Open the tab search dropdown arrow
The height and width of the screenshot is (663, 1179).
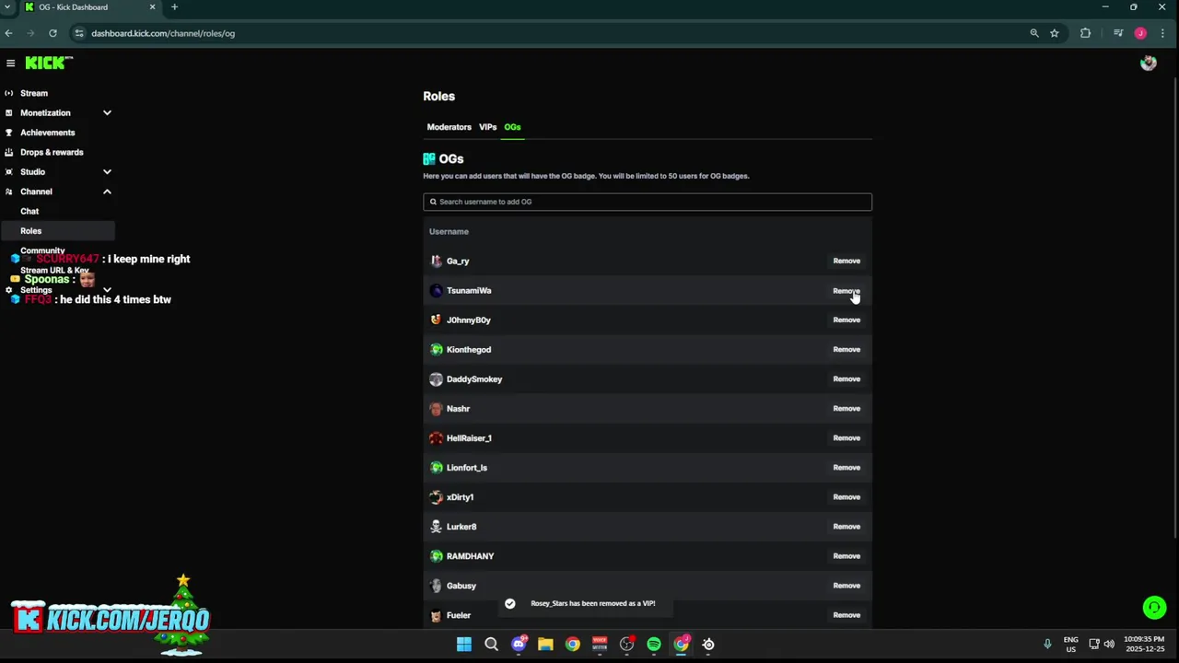coord(7,6)
